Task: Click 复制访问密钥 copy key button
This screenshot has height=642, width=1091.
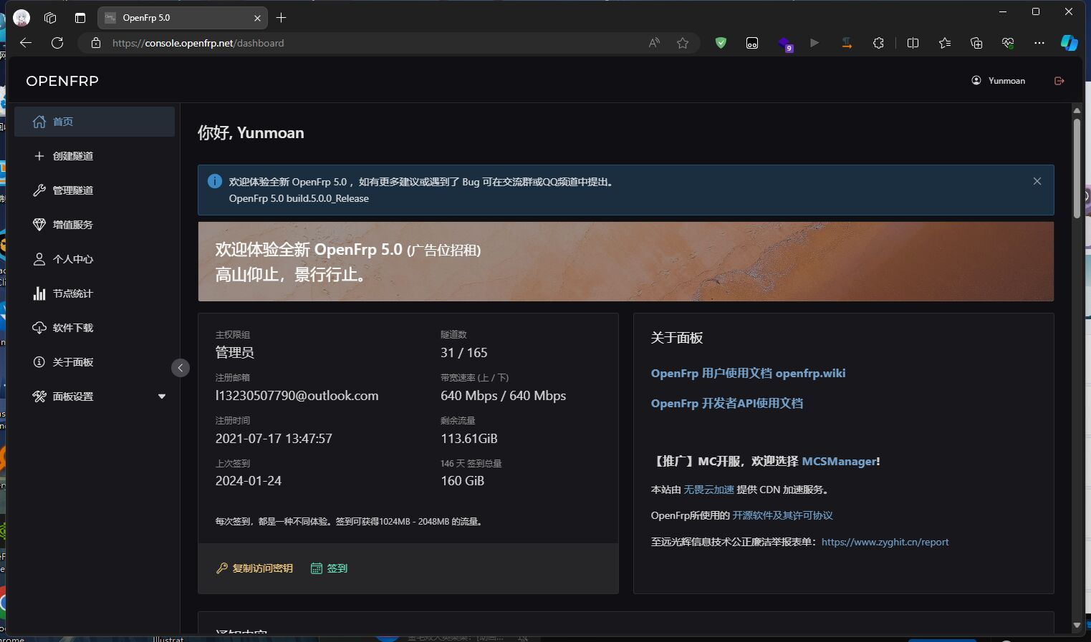Action: pyautogui.click(x=254, y=568)
